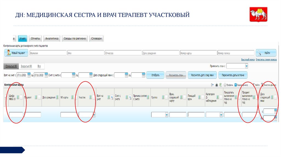Screen dimensions: 281x157
Task: Toggle checkbox in Группа column header
Action: tap(167, 97)
